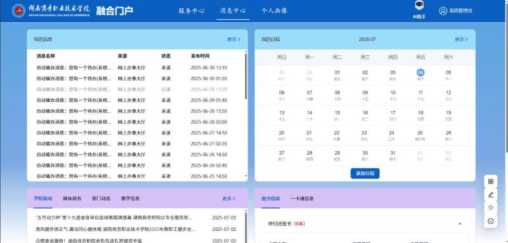The width and height of the screenshot is (508, 243).
Task: Switch to the 一卡通信息 tab
Action: [302, 199]
